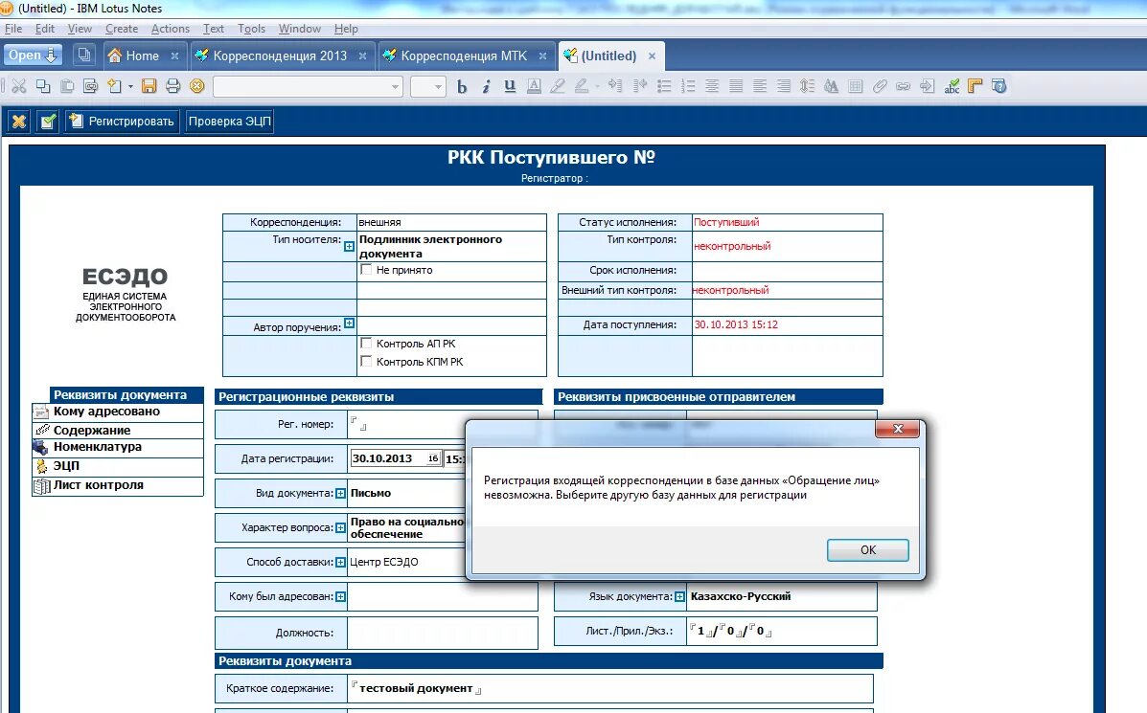Open the 'Вид документа' selection helper
The image size is (1147, 713).
tap(340, 494)
